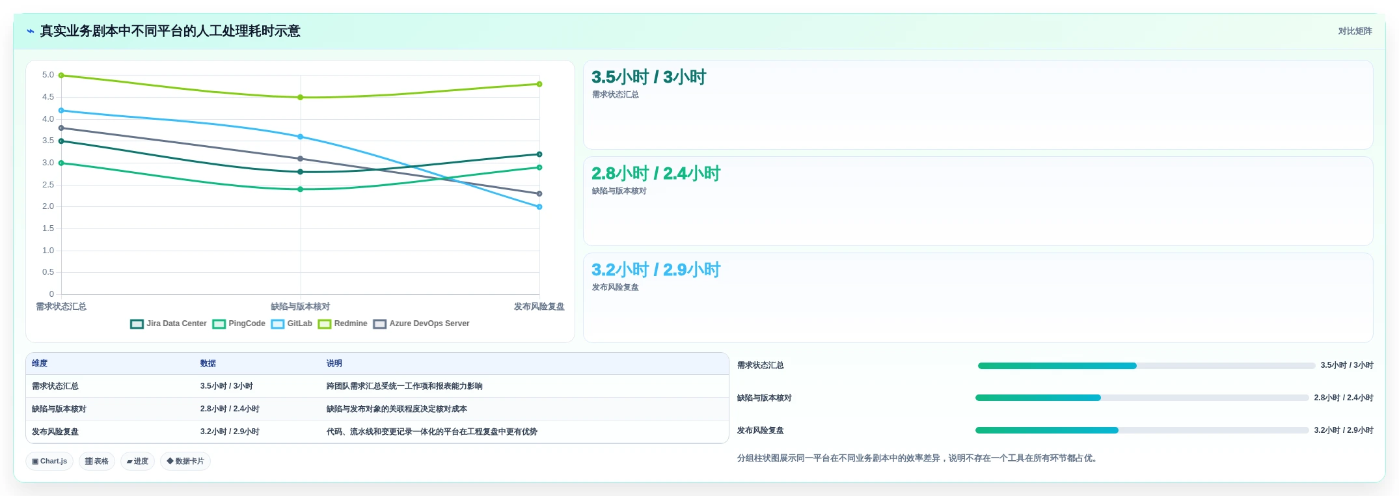Click the 表格 tag chip
Image resolution: width=1399 pixels, height=496 pixels.
97,461
